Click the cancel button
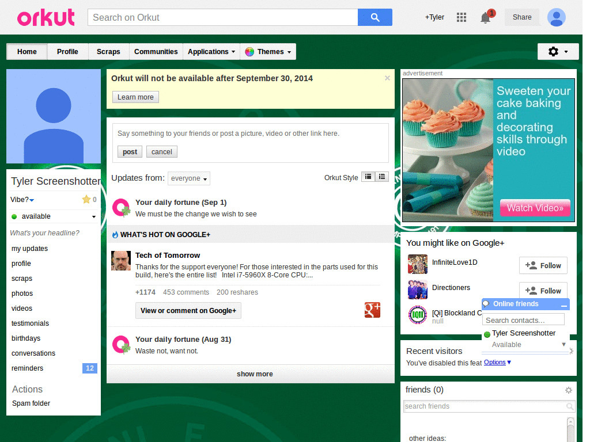The height and width of the screenshot is (442, 590). tap(162, 152)
